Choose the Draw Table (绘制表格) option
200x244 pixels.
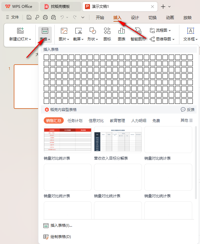coord(60,237)
